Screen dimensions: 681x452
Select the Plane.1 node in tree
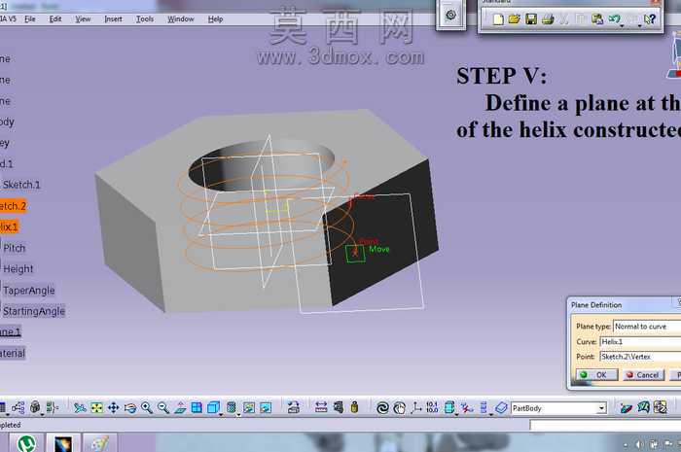coord(11,331)
